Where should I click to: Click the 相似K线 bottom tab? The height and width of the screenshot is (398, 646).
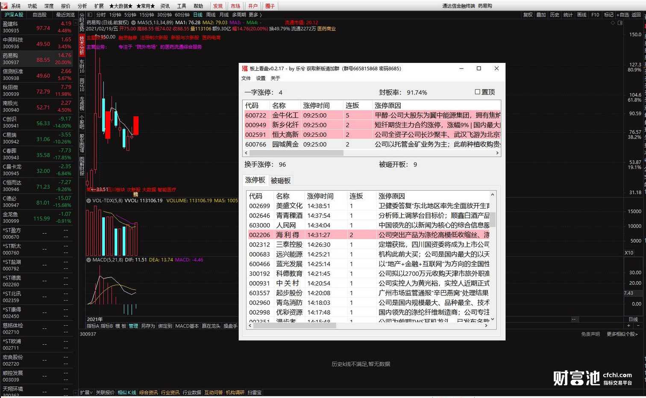coord(127,392)
